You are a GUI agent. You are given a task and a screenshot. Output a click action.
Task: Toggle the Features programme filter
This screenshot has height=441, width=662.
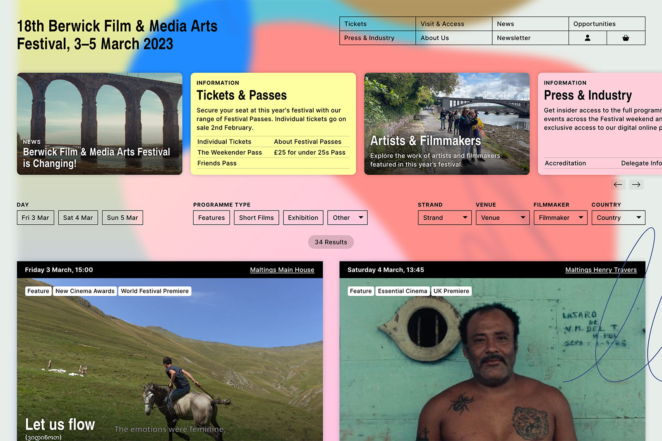coord(211,218)
